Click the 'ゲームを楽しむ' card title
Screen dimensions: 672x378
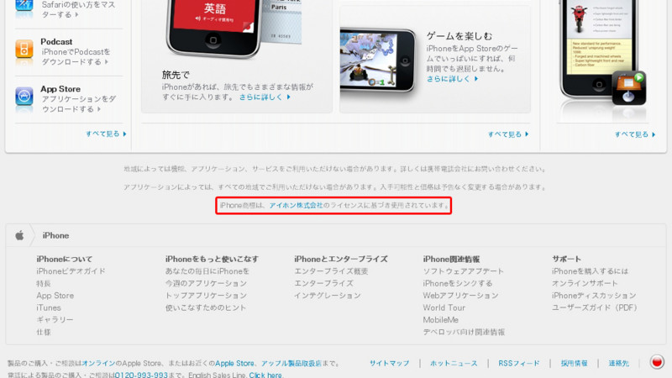pos(459,36)
